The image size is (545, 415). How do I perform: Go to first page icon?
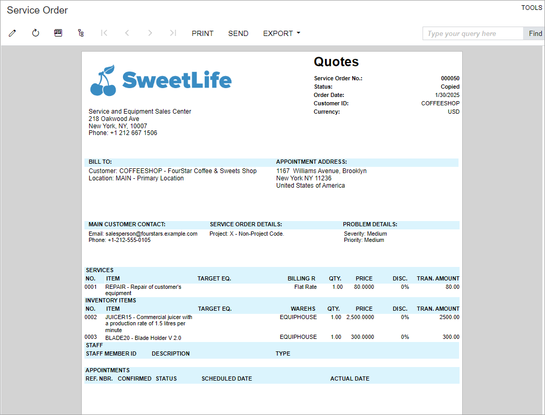pos(104,33)
